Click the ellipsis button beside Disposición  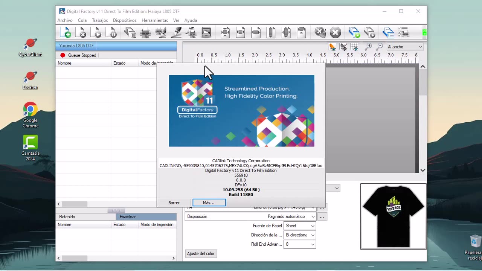322,217
